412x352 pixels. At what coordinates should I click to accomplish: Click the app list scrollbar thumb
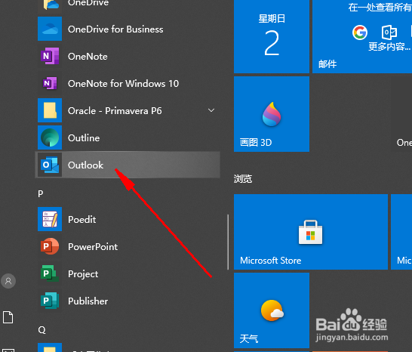click(x=228, y=242)
